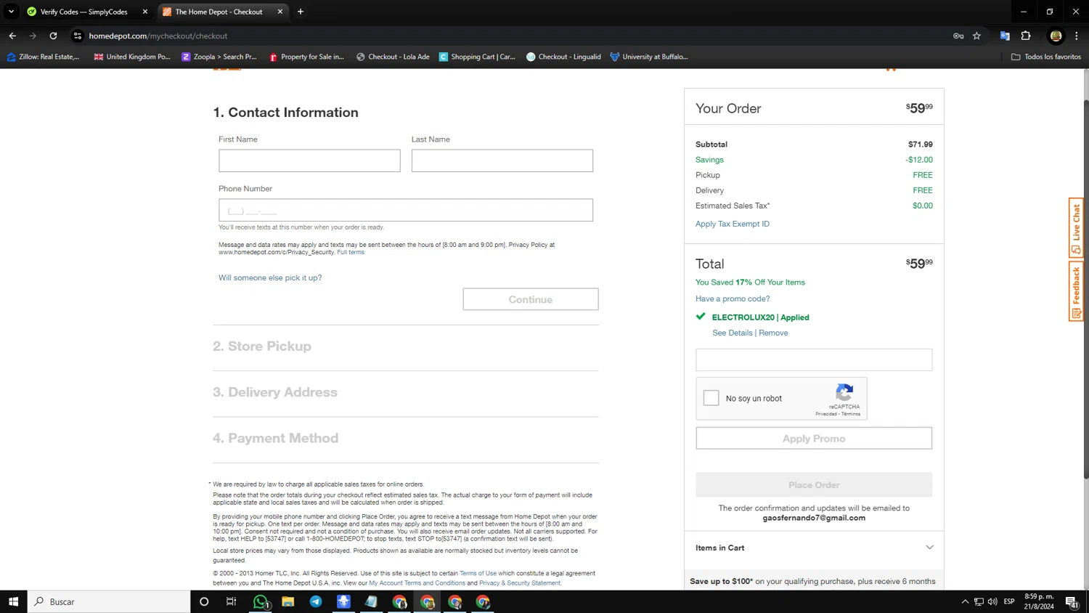Viewport: 1089px width, 613px height.
Task: Open File Explorer from the taskbar
Action: pyautogui.click(x=288, y=601)
